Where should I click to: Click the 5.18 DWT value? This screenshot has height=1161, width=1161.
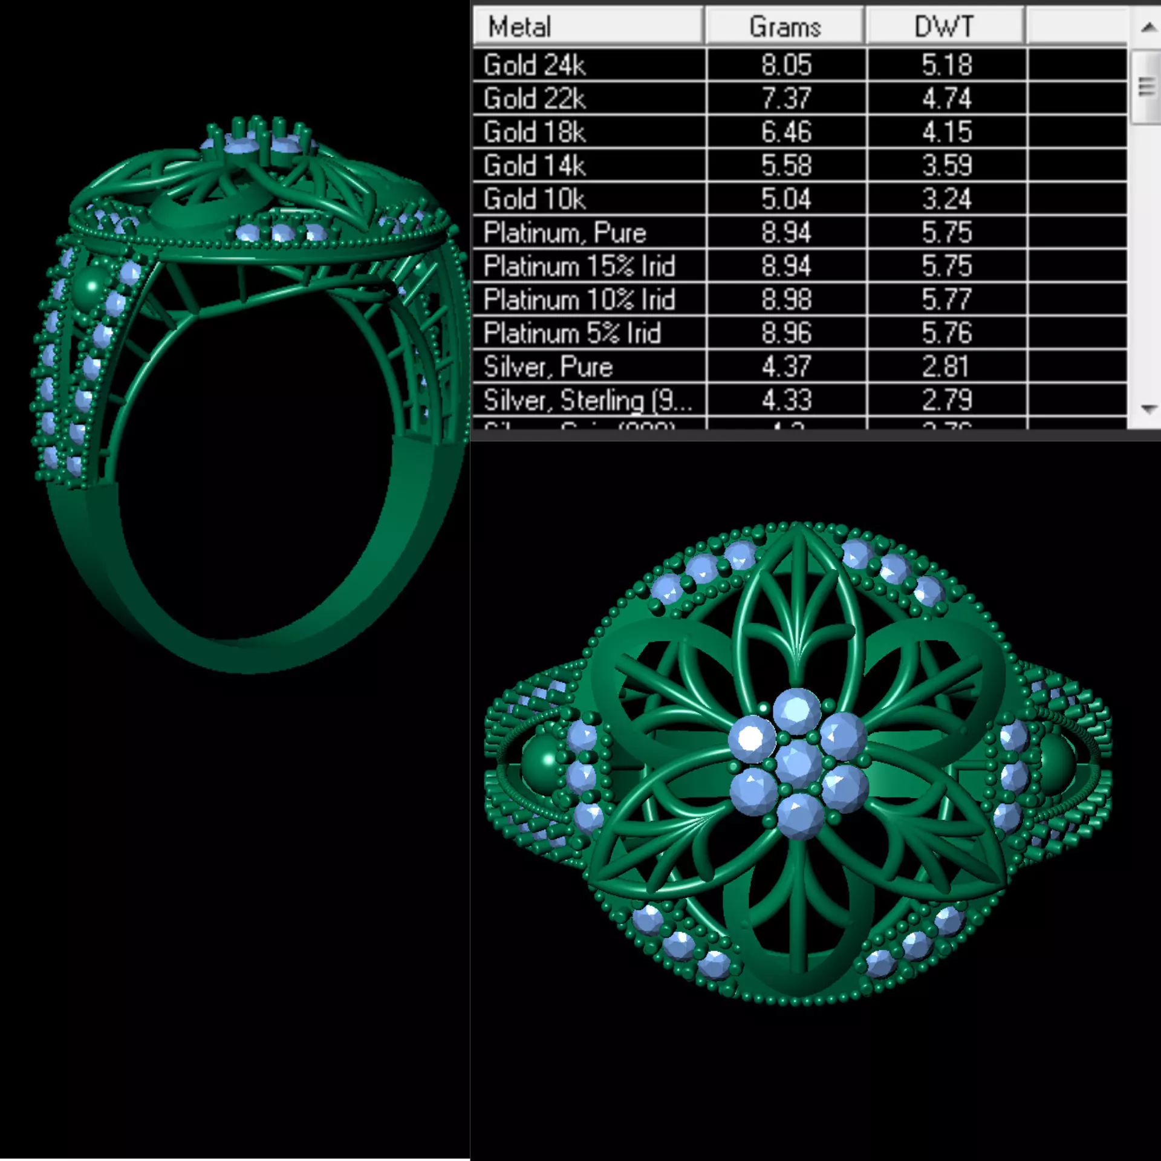tap(947, 65)
